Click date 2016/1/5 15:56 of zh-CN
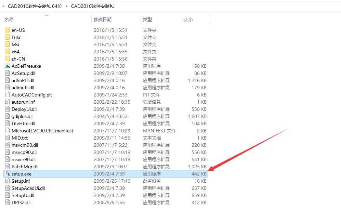The height and width of the screenshot is (208, 341). 111,59
